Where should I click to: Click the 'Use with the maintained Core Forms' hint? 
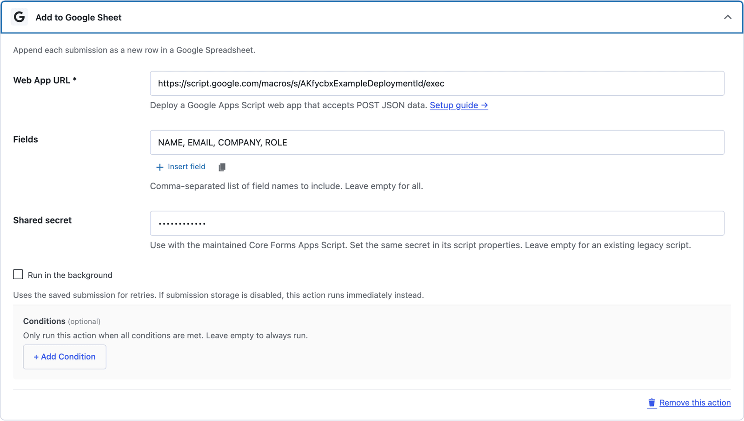pos(420,245)
